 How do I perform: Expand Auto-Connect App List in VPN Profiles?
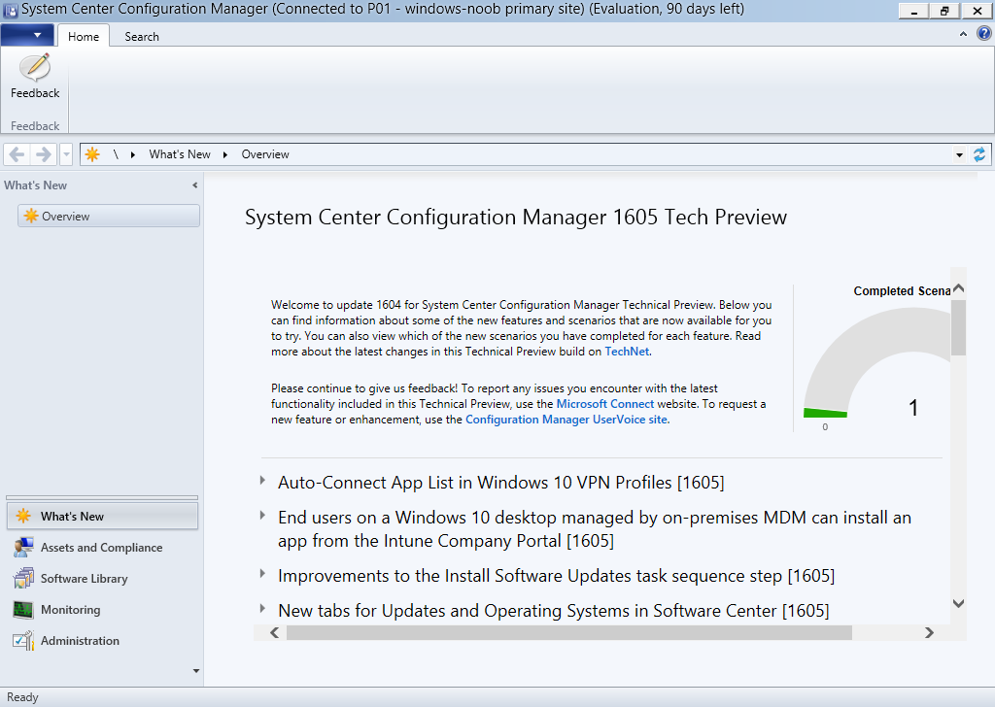262,481
